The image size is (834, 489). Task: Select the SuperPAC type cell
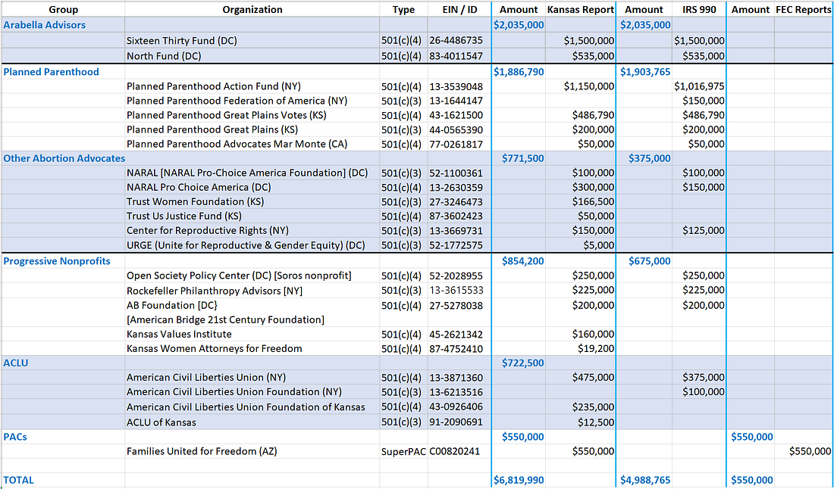403,452
